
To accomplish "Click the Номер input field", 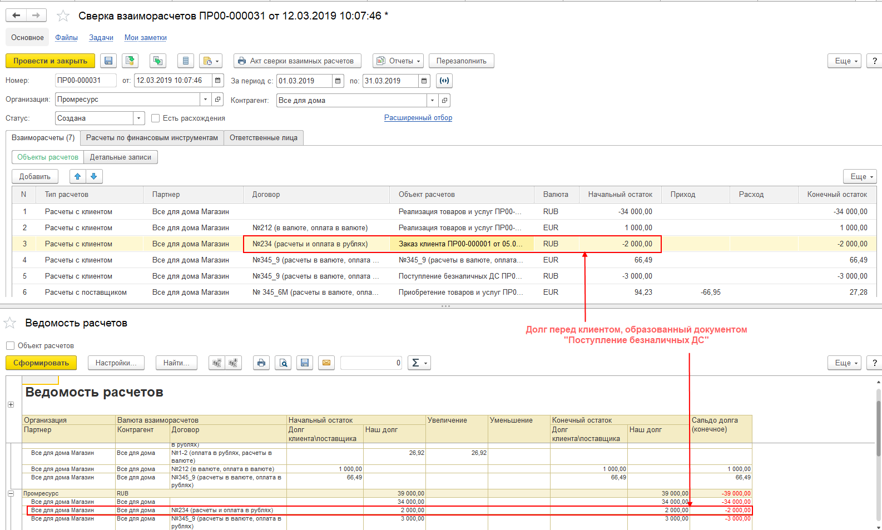I will [85, 81].
